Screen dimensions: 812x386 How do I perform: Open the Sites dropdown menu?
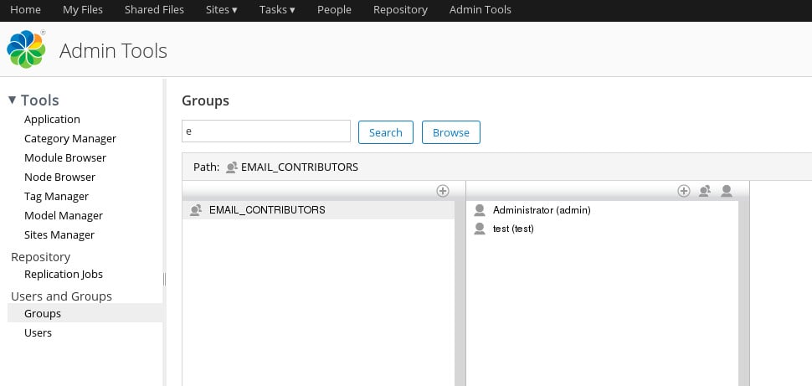coord(222,10)
